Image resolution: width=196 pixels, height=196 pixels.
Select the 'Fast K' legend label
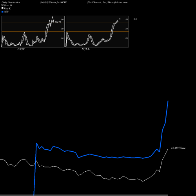click(x=7, y=9)
